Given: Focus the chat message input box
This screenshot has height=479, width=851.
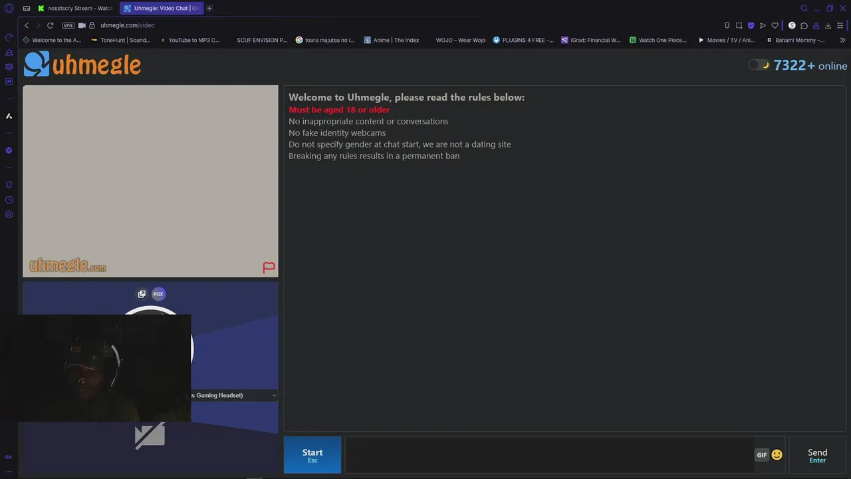Looking at the screenshot, I should click(549, 455).
